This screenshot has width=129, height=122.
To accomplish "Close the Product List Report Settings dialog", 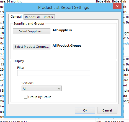I will coord(117,6).
